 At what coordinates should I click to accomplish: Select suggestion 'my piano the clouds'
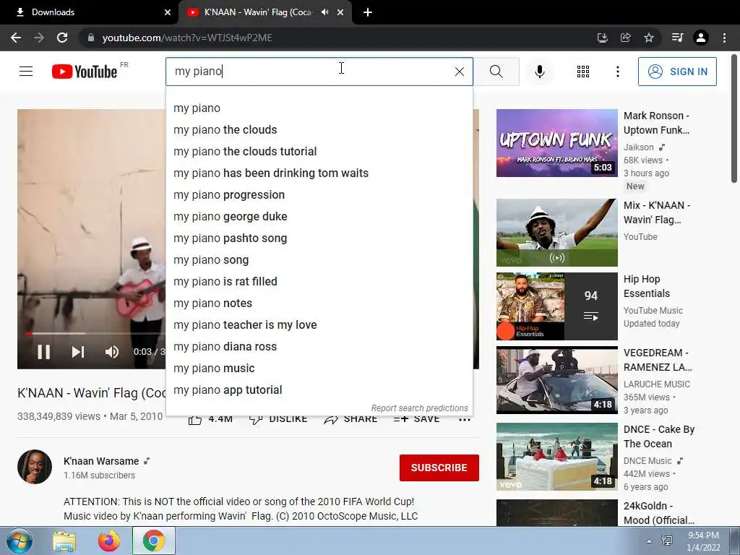point(319,130)
